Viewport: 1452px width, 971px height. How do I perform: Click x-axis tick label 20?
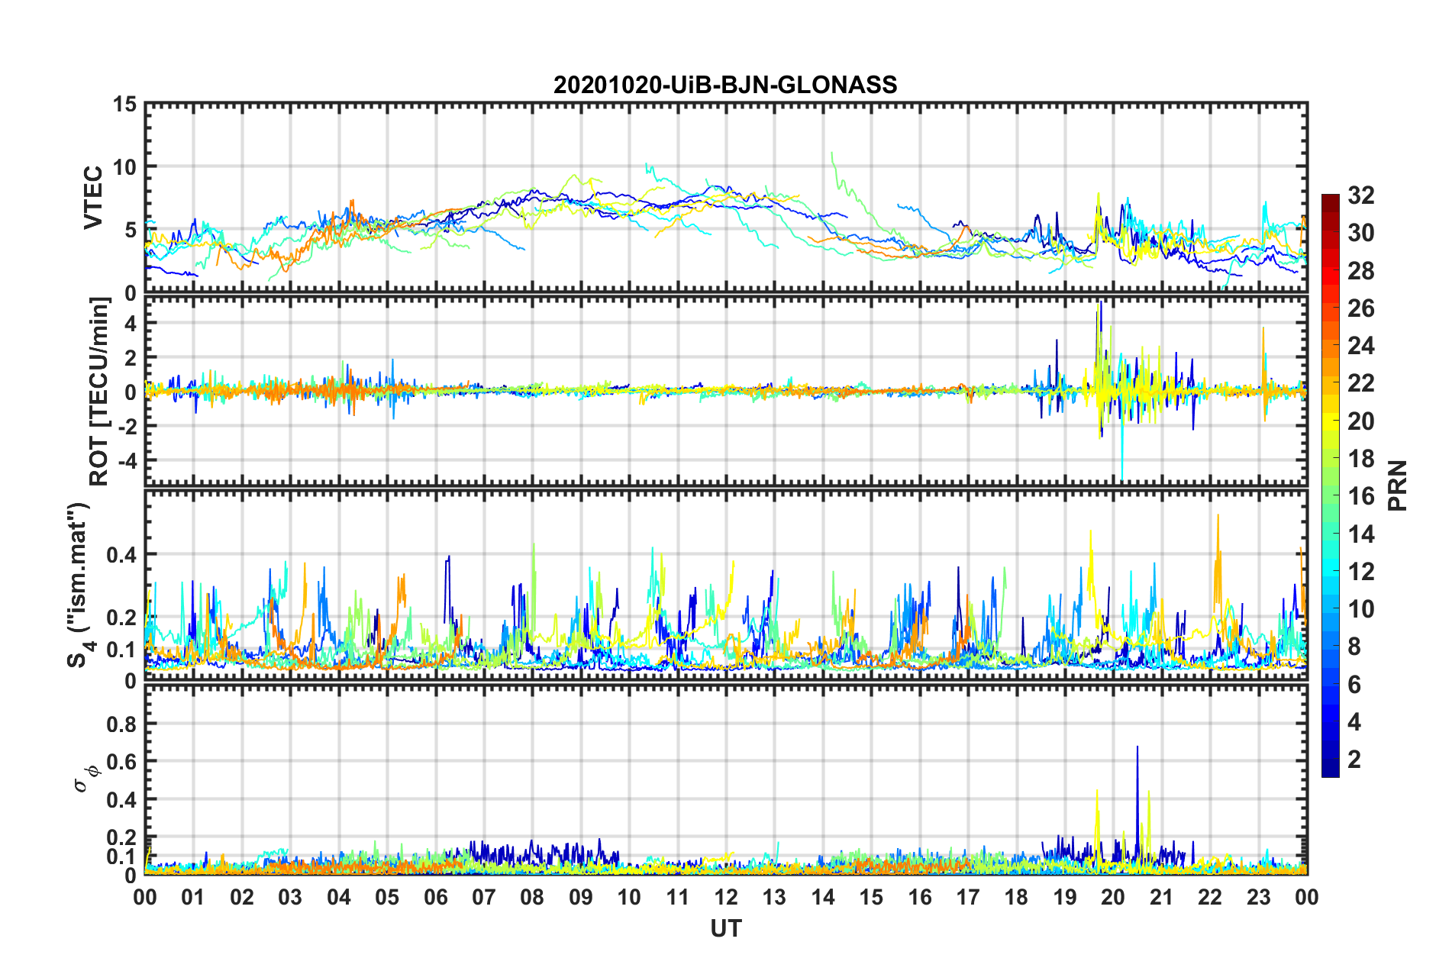click(1113, 897)
